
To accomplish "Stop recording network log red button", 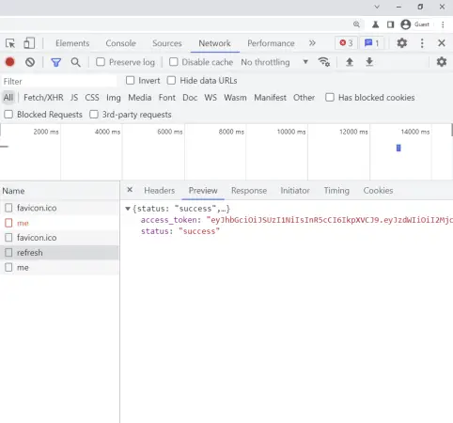I will (10, 62).
